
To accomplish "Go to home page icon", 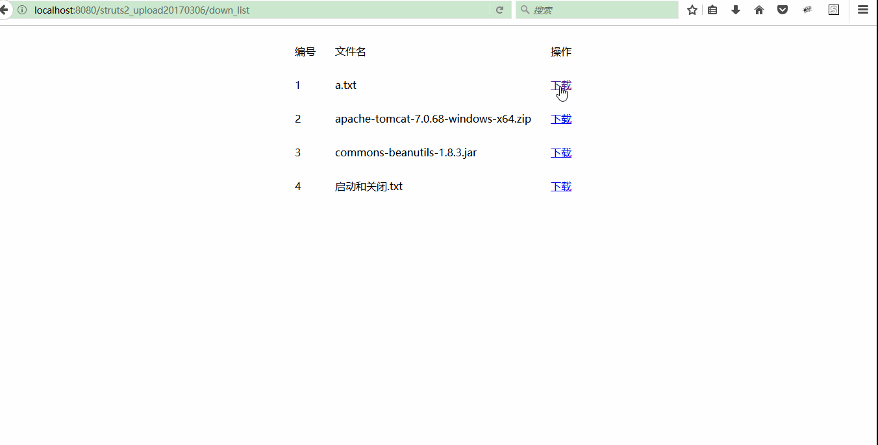I will click(759, 10).
